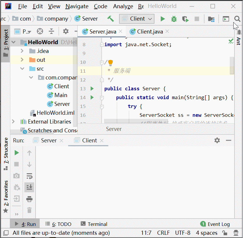Image resolution: width=243 pixels, height=238 pixels.
Task: Open Project panel settings gear
Action: click(66, 31)
